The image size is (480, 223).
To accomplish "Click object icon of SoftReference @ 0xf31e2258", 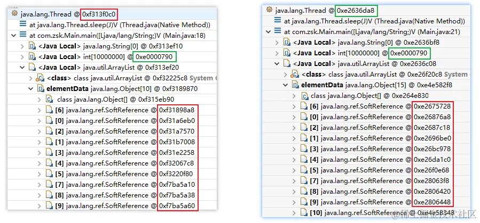I will point(49,153).
